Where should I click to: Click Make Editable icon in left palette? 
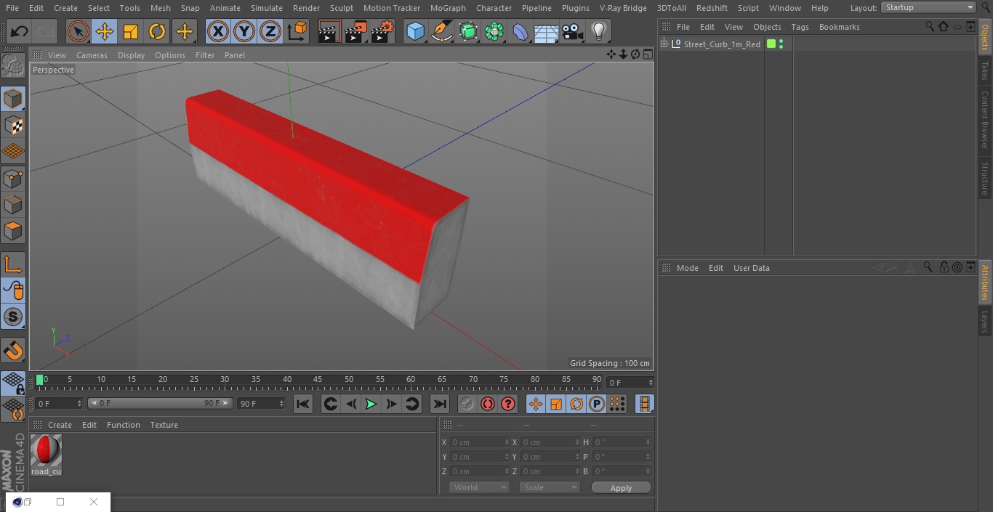pos(13,66)
